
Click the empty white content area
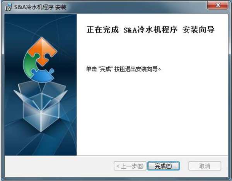(152, 113)
